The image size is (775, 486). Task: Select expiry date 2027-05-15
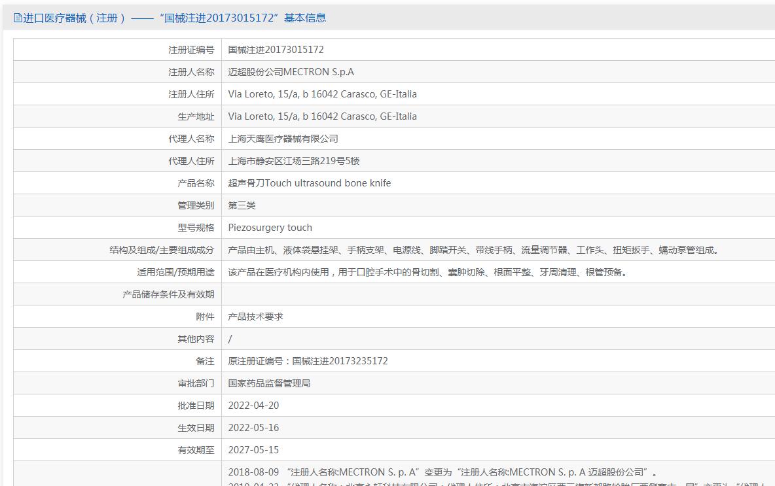click(253, 450)
